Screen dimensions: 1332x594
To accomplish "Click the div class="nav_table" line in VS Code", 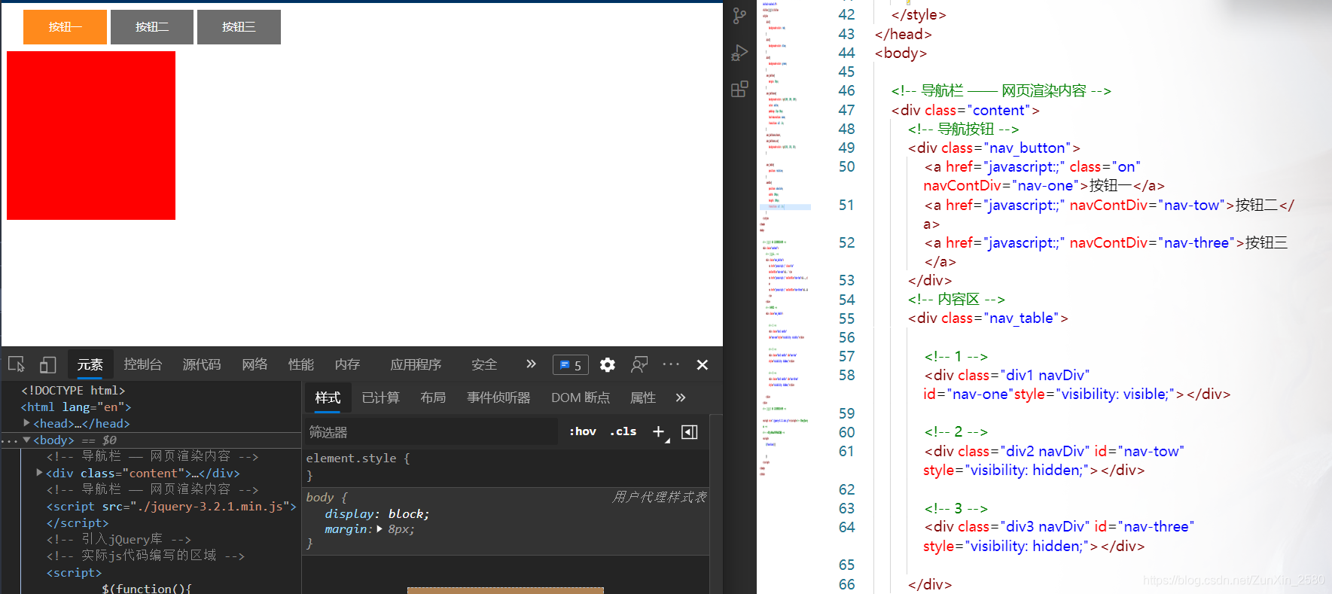I will point(988,318).
